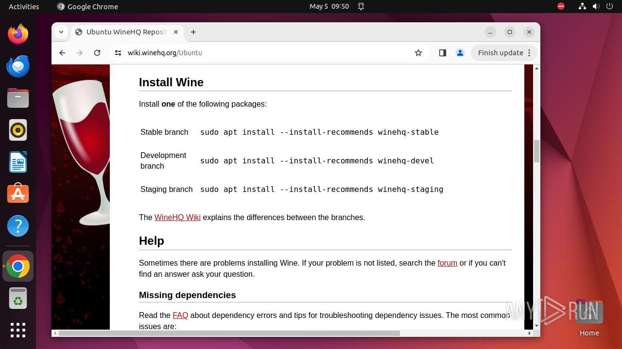Viewport: 622px width, 349px height.
Task: Show Applications grid in the dock
Action: [x=18, y=330]
